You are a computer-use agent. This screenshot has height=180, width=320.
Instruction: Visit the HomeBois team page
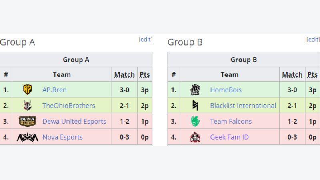226,90
